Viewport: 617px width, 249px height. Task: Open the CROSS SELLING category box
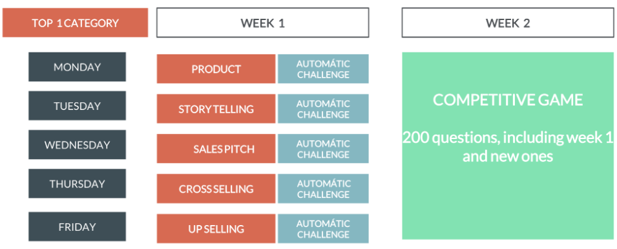pos(216,189)
